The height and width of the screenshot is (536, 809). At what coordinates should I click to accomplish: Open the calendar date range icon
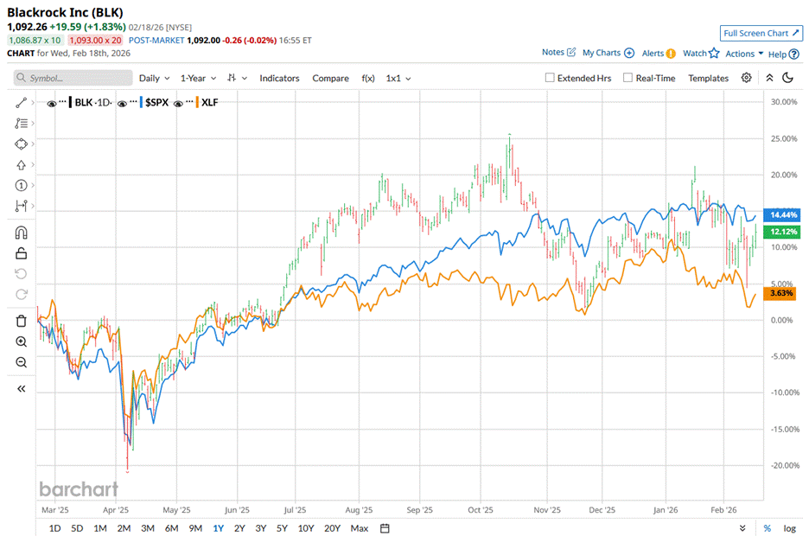tap(385, 528)
